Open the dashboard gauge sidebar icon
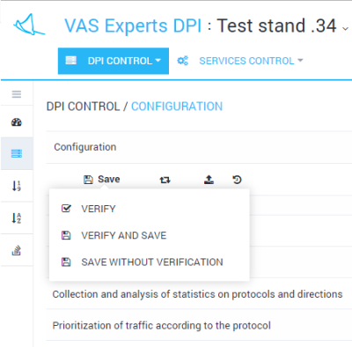352x347 pixels. click(x=17, y=122)
